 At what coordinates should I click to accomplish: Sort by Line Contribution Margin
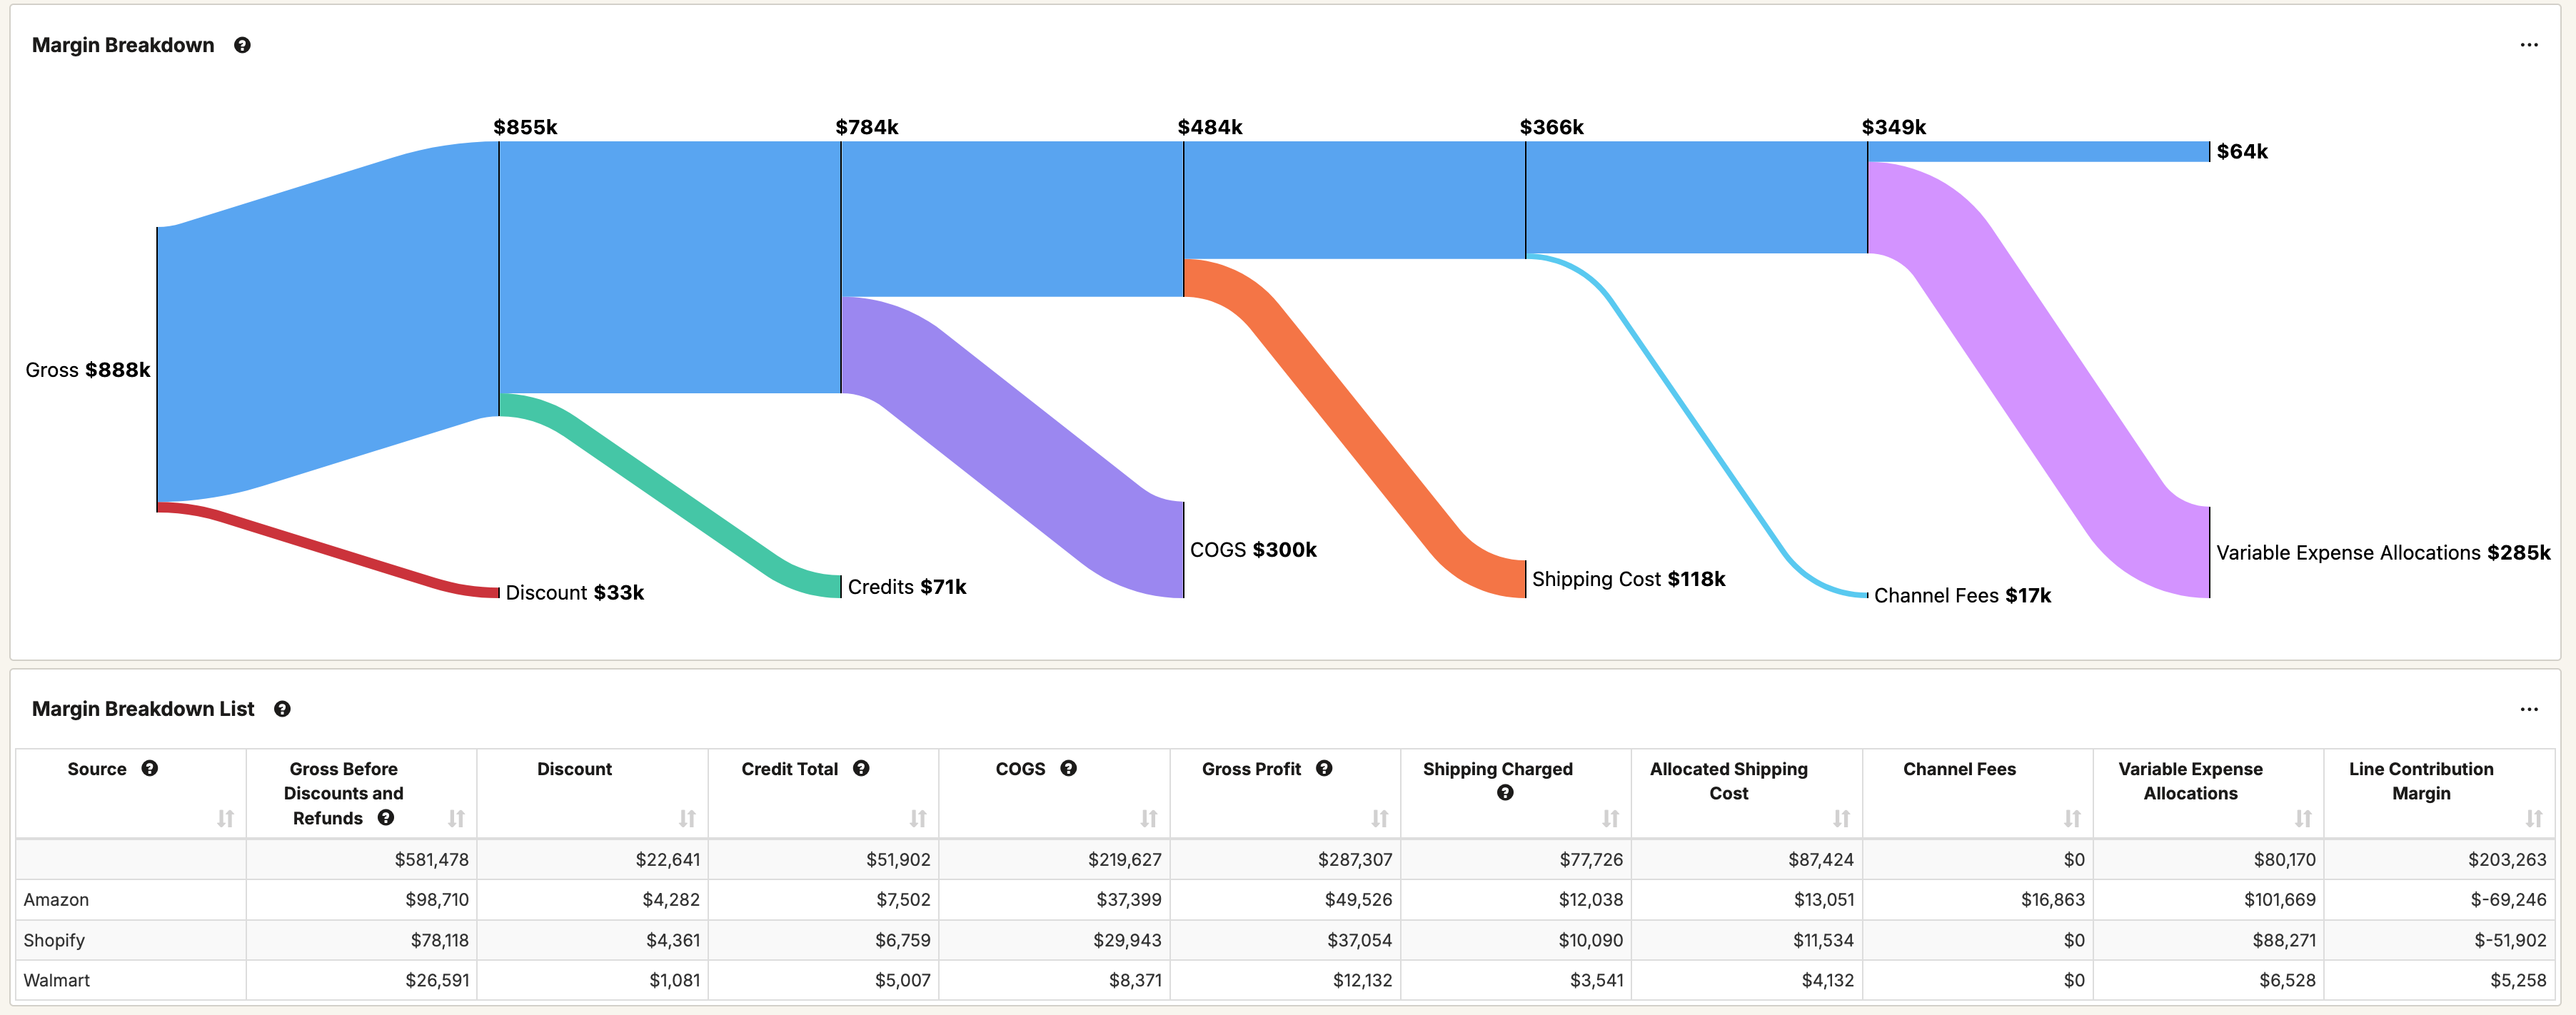[x=2533, y=818]
